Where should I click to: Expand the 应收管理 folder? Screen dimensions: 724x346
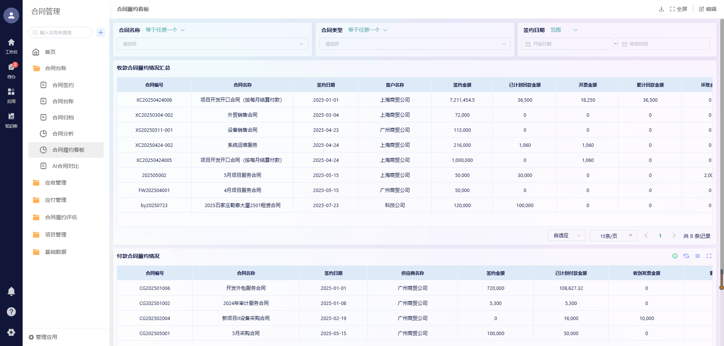[55, 183]
